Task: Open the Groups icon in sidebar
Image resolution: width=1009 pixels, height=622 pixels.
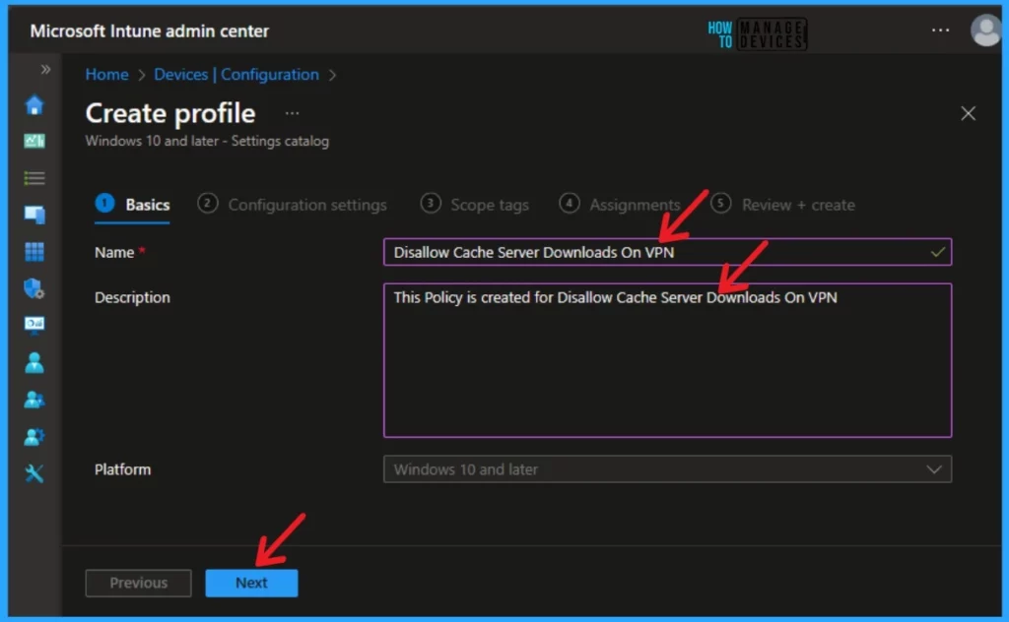Action: click(x=34, y=400)
